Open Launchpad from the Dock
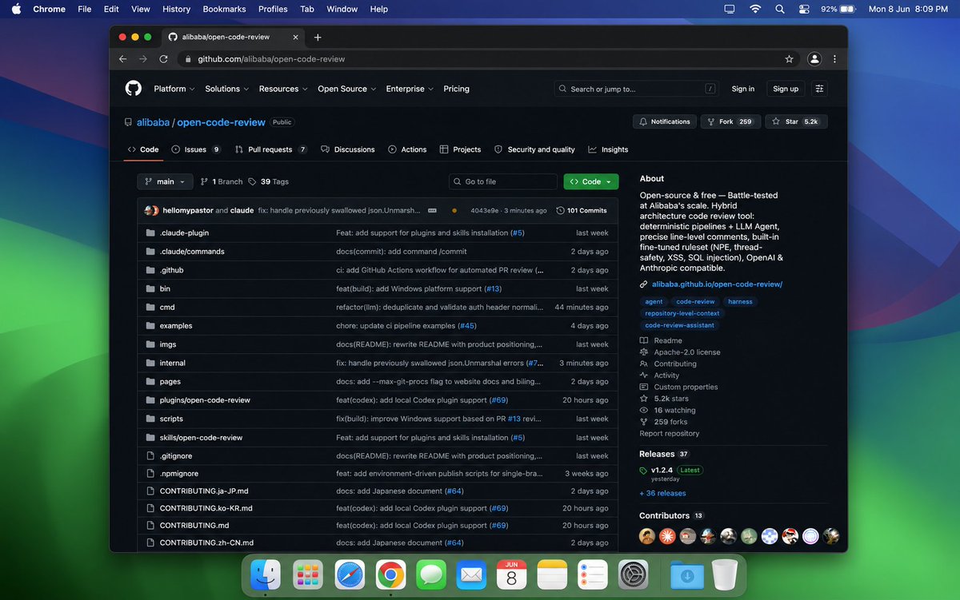Image resolution: width=960 pixels, height=600 pixels. pyautogui.click(x=307, y=574)
